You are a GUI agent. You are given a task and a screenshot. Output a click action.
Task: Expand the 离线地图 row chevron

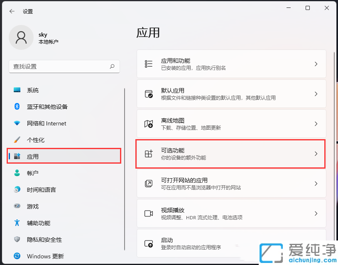[x=315, y=123]
